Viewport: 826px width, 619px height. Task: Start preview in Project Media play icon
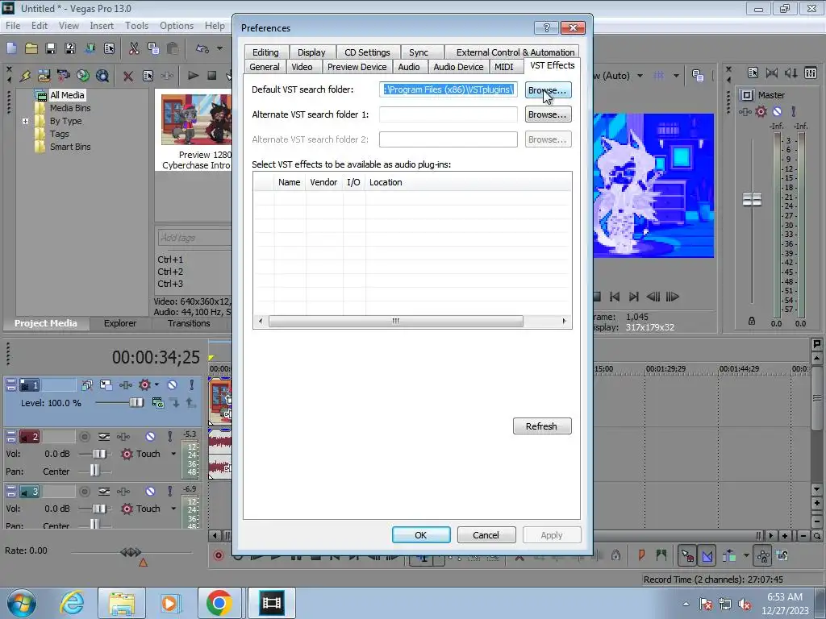point(193,76)
